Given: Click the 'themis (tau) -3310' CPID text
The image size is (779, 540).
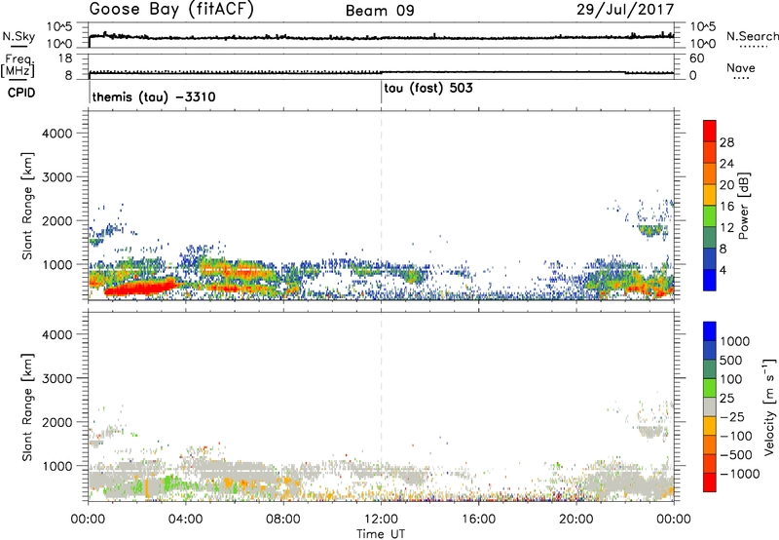Looking at the screenshot, I should [x=154, y=96].
